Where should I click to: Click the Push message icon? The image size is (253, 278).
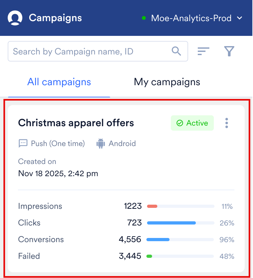(x=23, y=143)
